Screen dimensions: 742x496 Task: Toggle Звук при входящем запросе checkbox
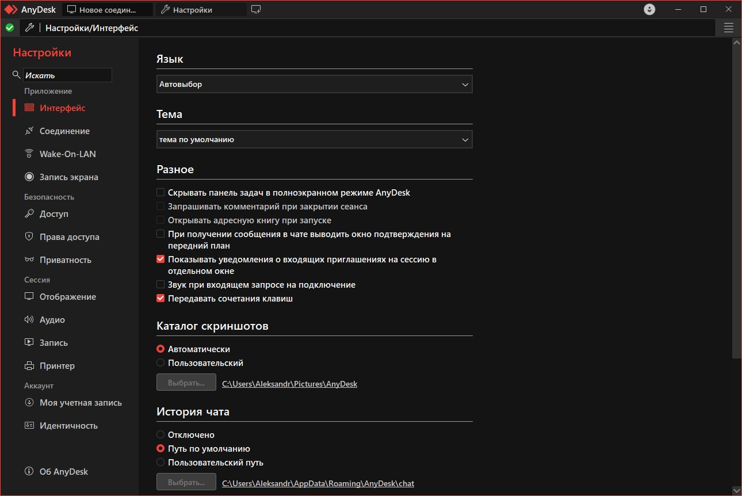[161, 285]
